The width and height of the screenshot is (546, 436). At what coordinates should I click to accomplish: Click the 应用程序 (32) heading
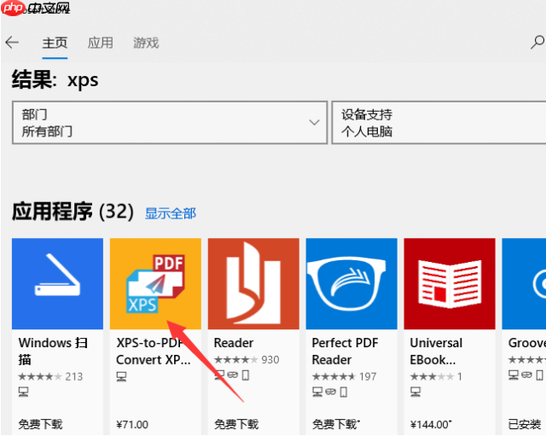pyautogui.click(x=73, y=212)
